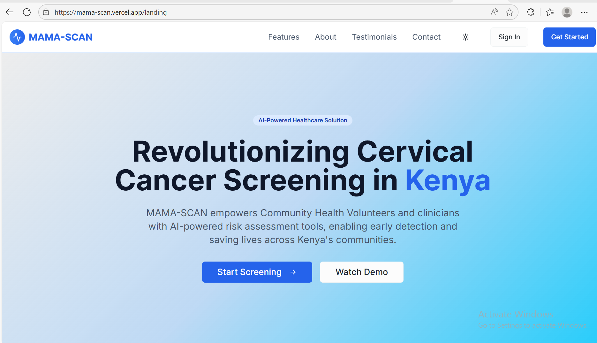Click the MAMA-SCAN heartbeat logo icon

point(17,37)
